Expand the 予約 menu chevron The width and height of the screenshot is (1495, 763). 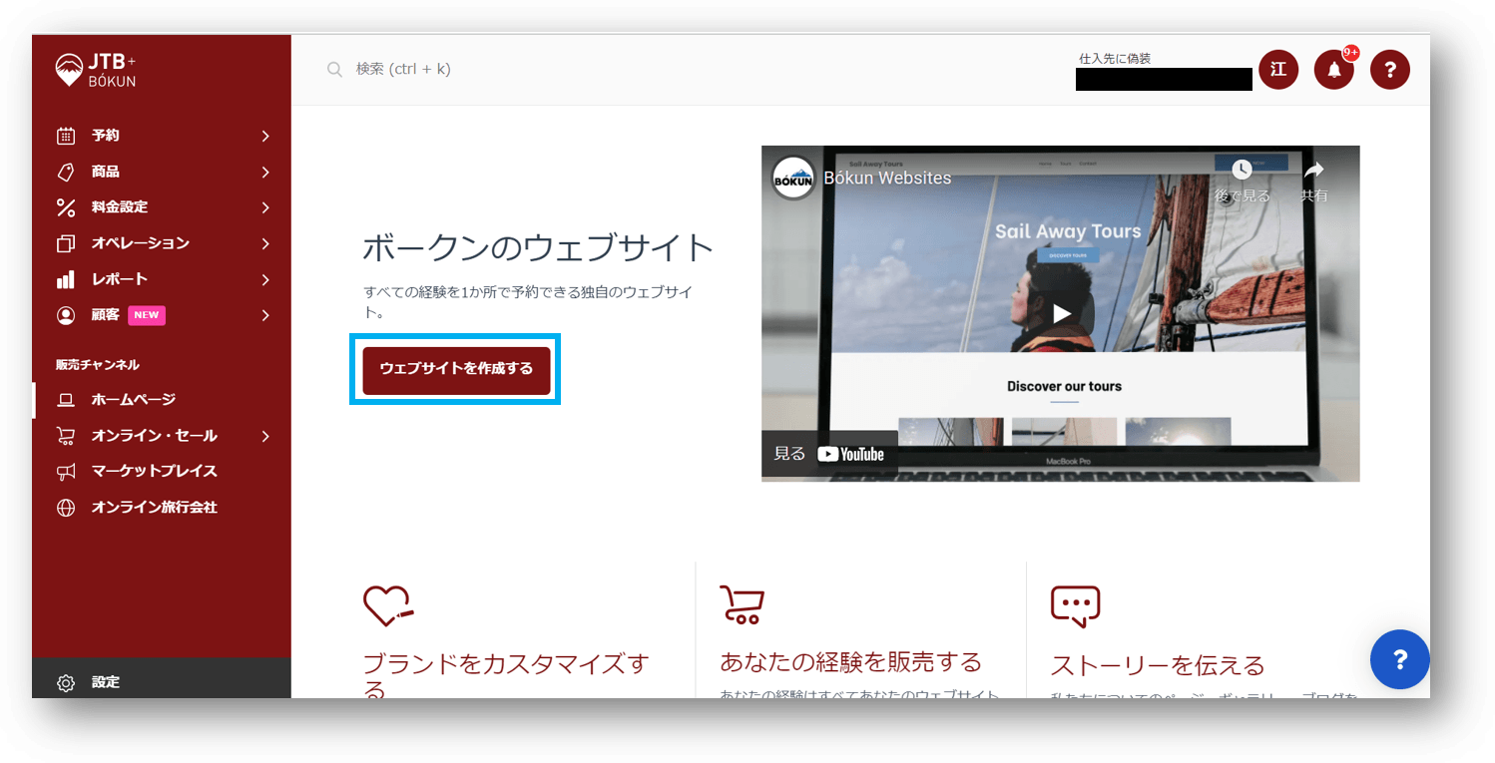pos(265,136)
